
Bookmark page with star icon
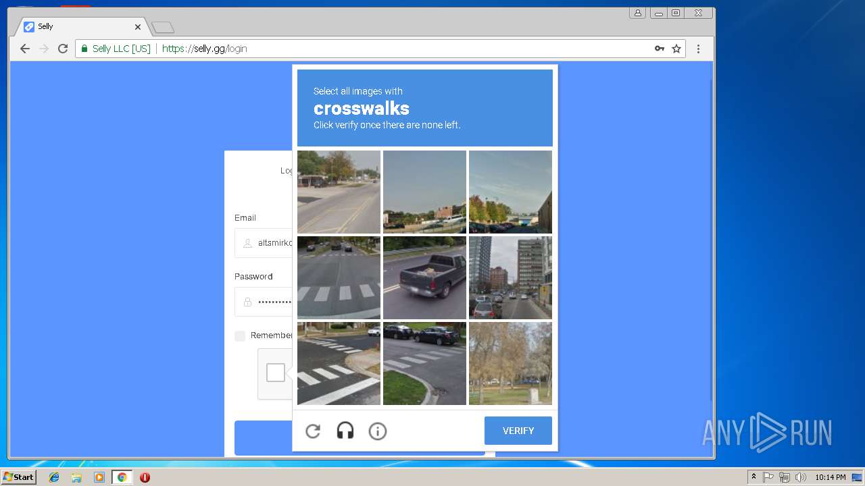coord(676,49)
